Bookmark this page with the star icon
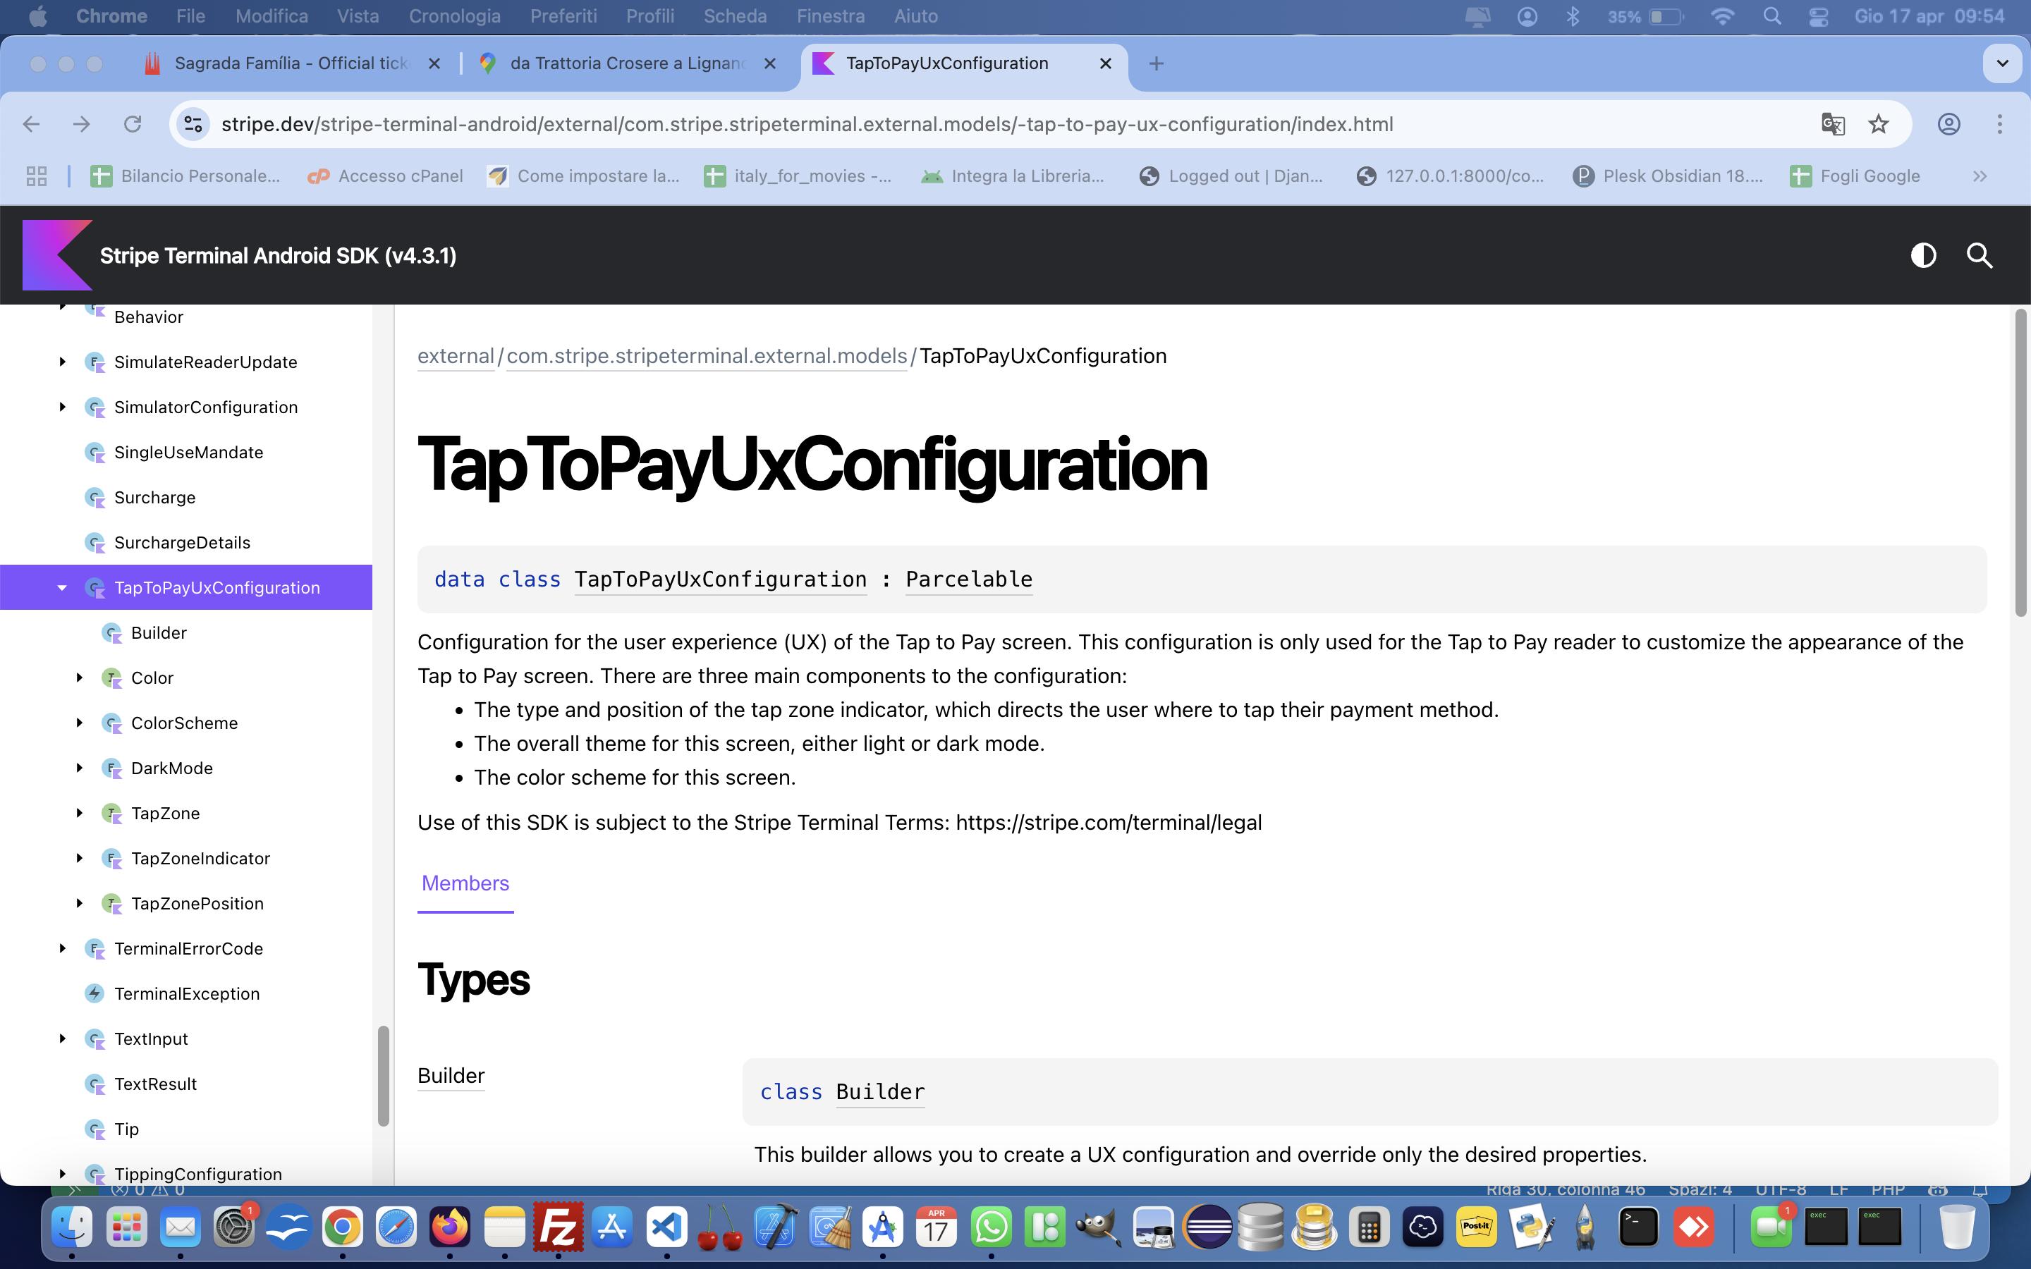 [x=1878, y=124]
